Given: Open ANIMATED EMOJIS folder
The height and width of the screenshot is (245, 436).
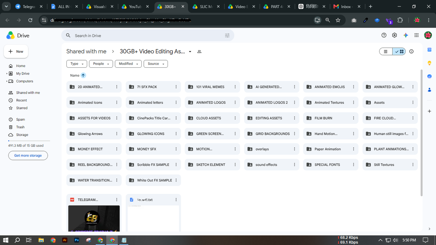Looking at the screenshot, I should (331, 87).
